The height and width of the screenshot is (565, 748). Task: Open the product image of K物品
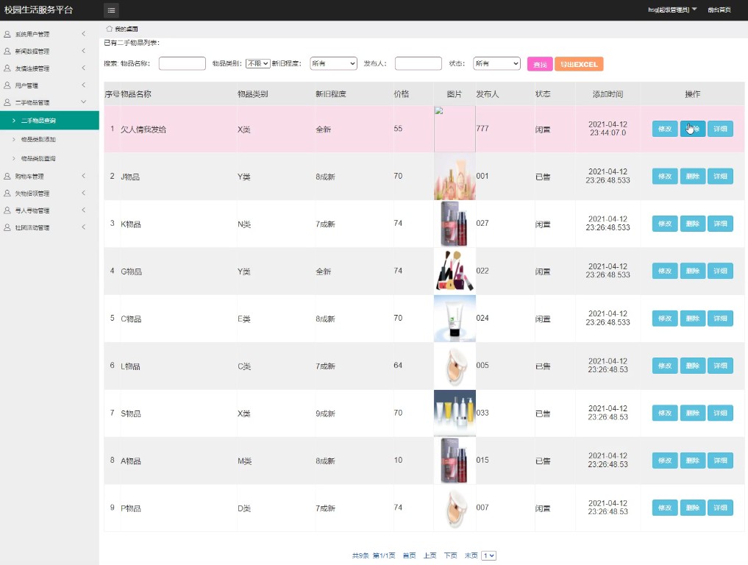tap(455, 224)
